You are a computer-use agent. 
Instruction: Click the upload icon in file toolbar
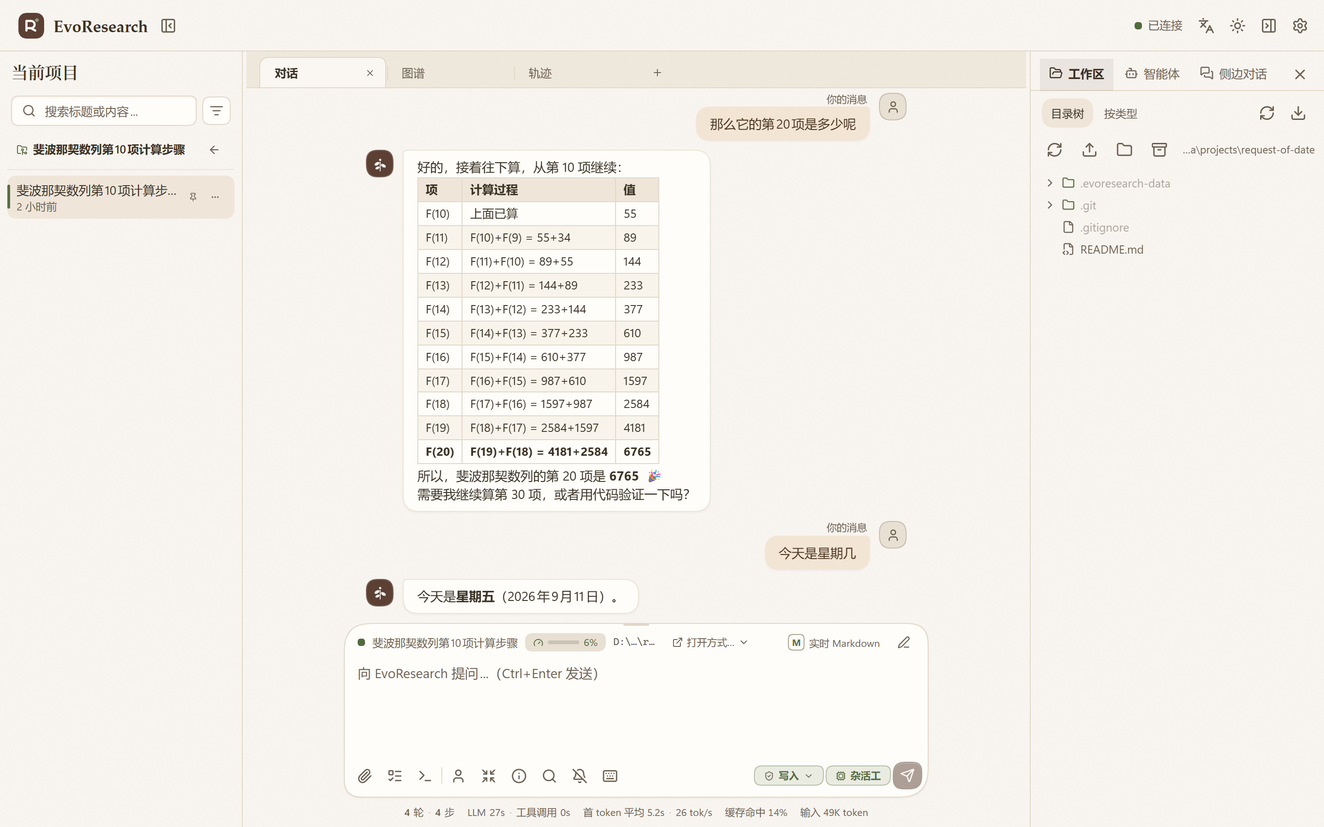tap(1089, 150)
